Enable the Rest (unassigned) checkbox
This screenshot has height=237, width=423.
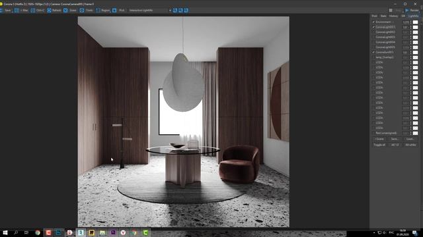click(x=373, y=133)
